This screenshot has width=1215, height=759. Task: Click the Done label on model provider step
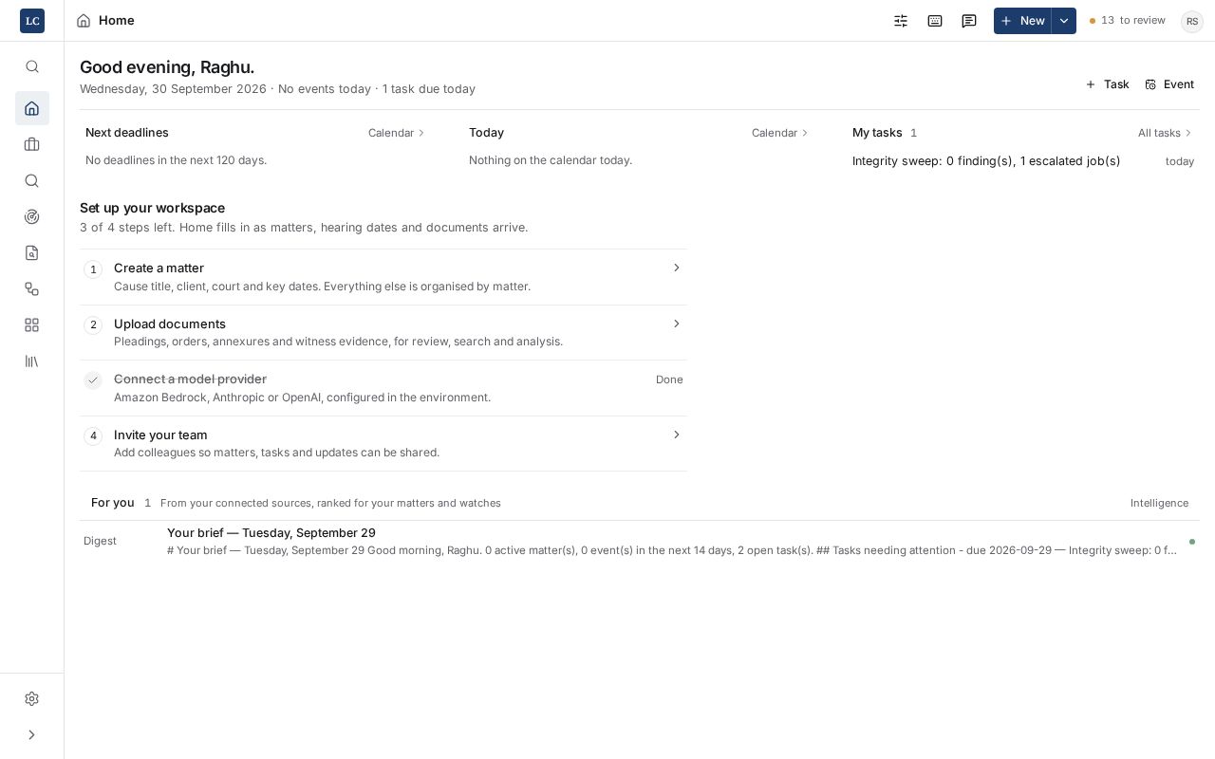click(x=669, y=379)
